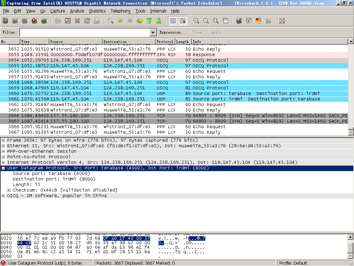Go forward in packet history arrow
This screenshot has width=354, height=266.
(x=130, y=21)
